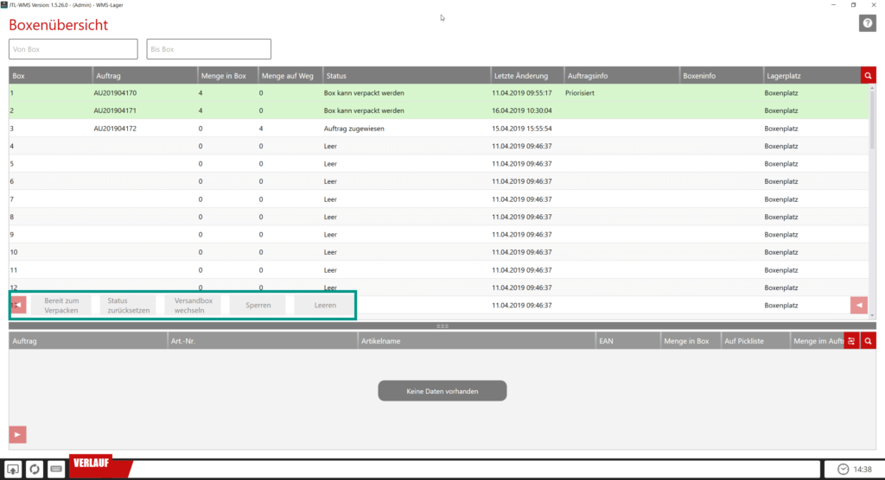
Task: Click the 'Leeren' button
Action: pos(325,306)
